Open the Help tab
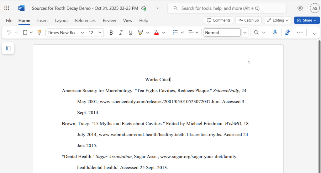This screenshot has width=321, height=173. pos(144,20)
